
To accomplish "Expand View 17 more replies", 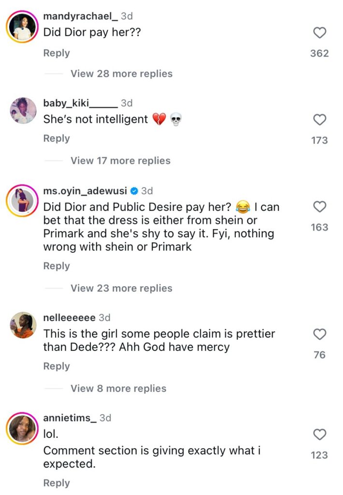I will (120, 160).
